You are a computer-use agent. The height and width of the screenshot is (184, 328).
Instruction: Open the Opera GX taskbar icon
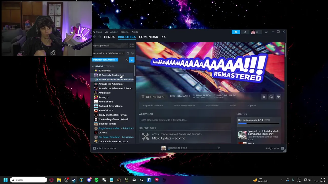[x=52, y=180]
